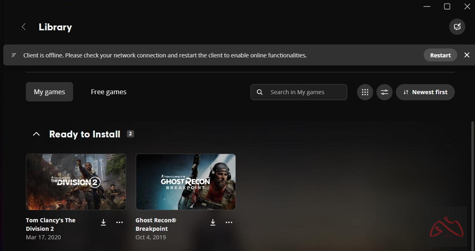This screenshot has height=251, width=475.
Task: Open the filter sliders icon
Action: [x=384, y=92]
